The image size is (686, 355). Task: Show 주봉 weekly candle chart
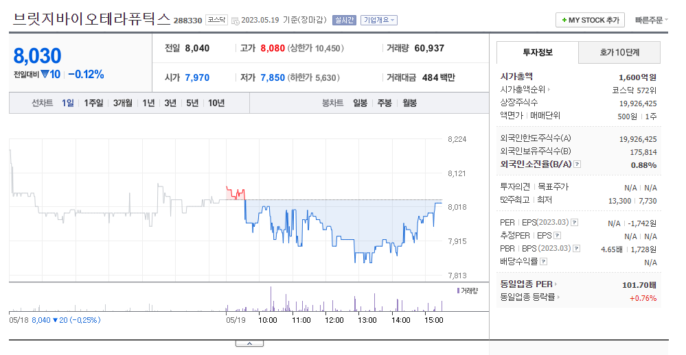pyautogui.click(x=385, y=103)
